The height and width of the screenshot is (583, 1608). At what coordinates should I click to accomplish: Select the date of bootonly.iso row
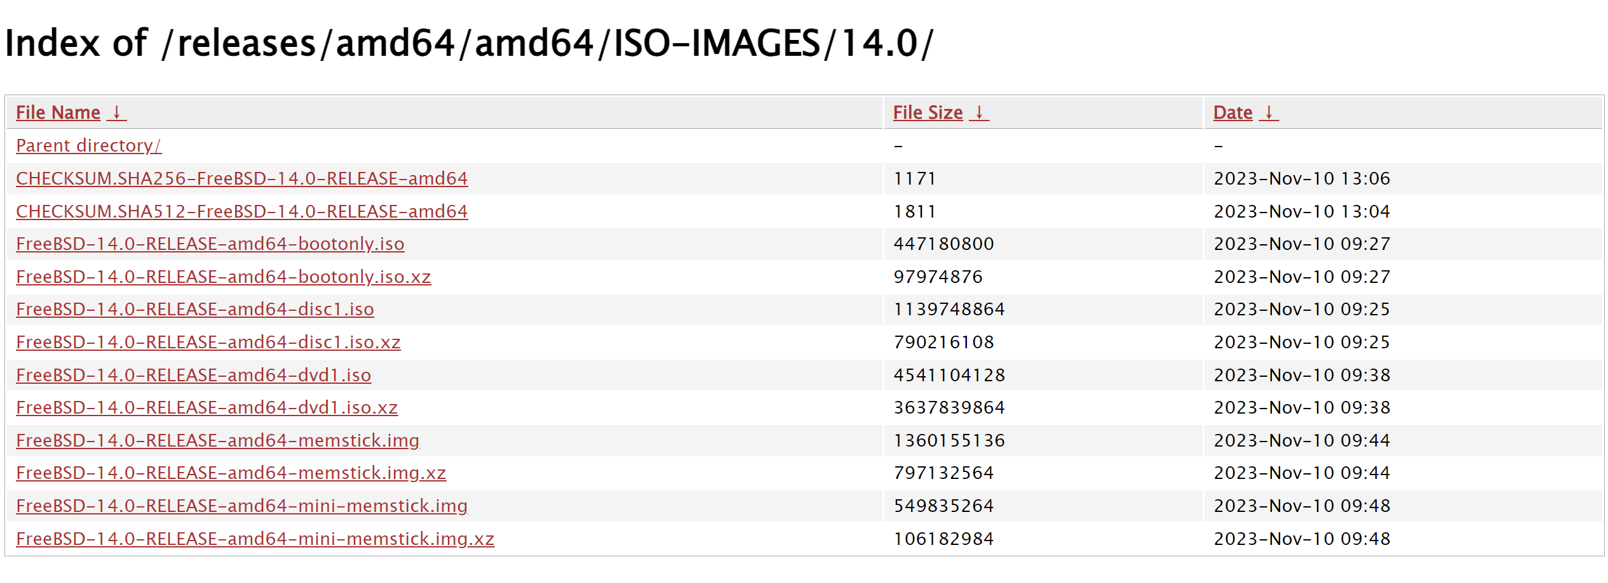tap(1302, 244)
